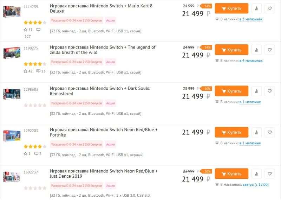The height and width of the screenshot is (202, 281).
Task: Open comments icon for Mario Kart bundle
Action: [38, 30]
